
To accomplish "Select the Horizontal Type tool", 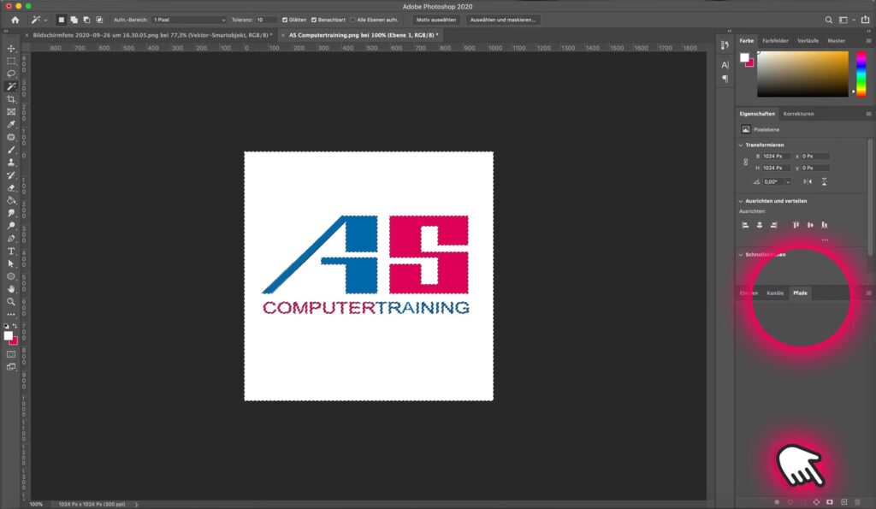I will click(x=11, y=252).
